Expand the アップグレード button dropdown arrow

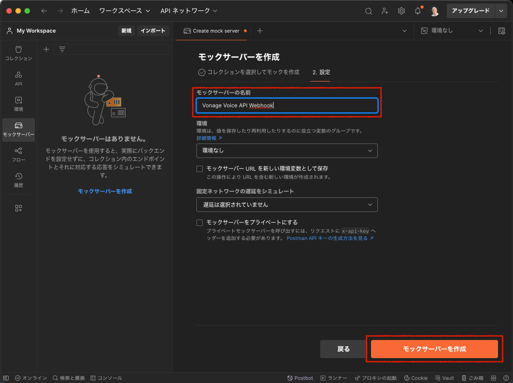coord(501,10)
